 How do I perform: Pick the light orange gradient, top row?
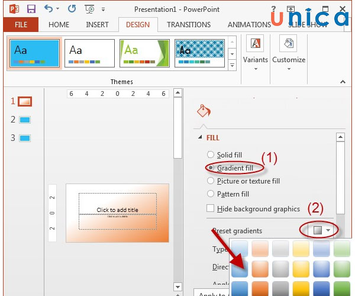pos(260,249)
